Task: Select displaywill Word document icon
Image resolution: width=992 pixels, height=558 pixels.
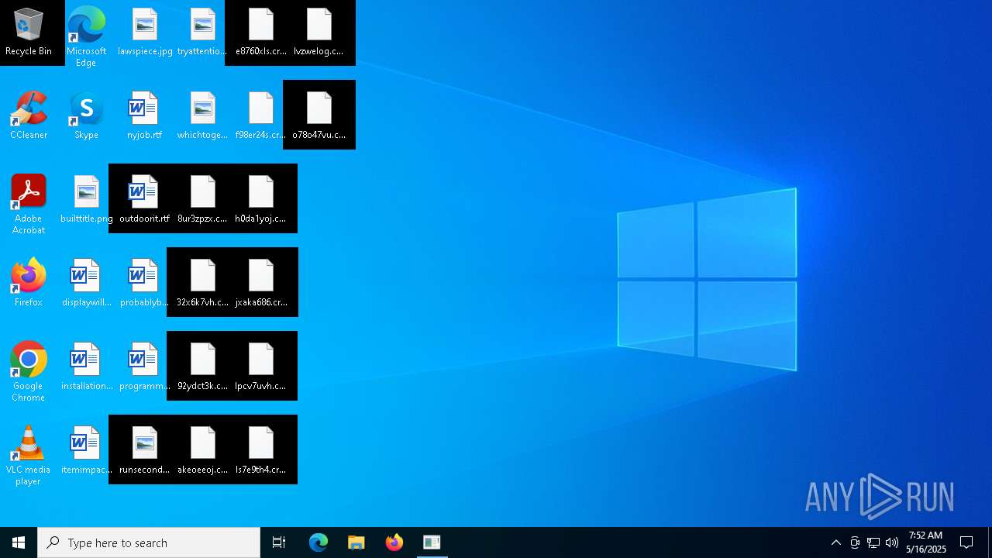Action: click(x=86, y=284)
